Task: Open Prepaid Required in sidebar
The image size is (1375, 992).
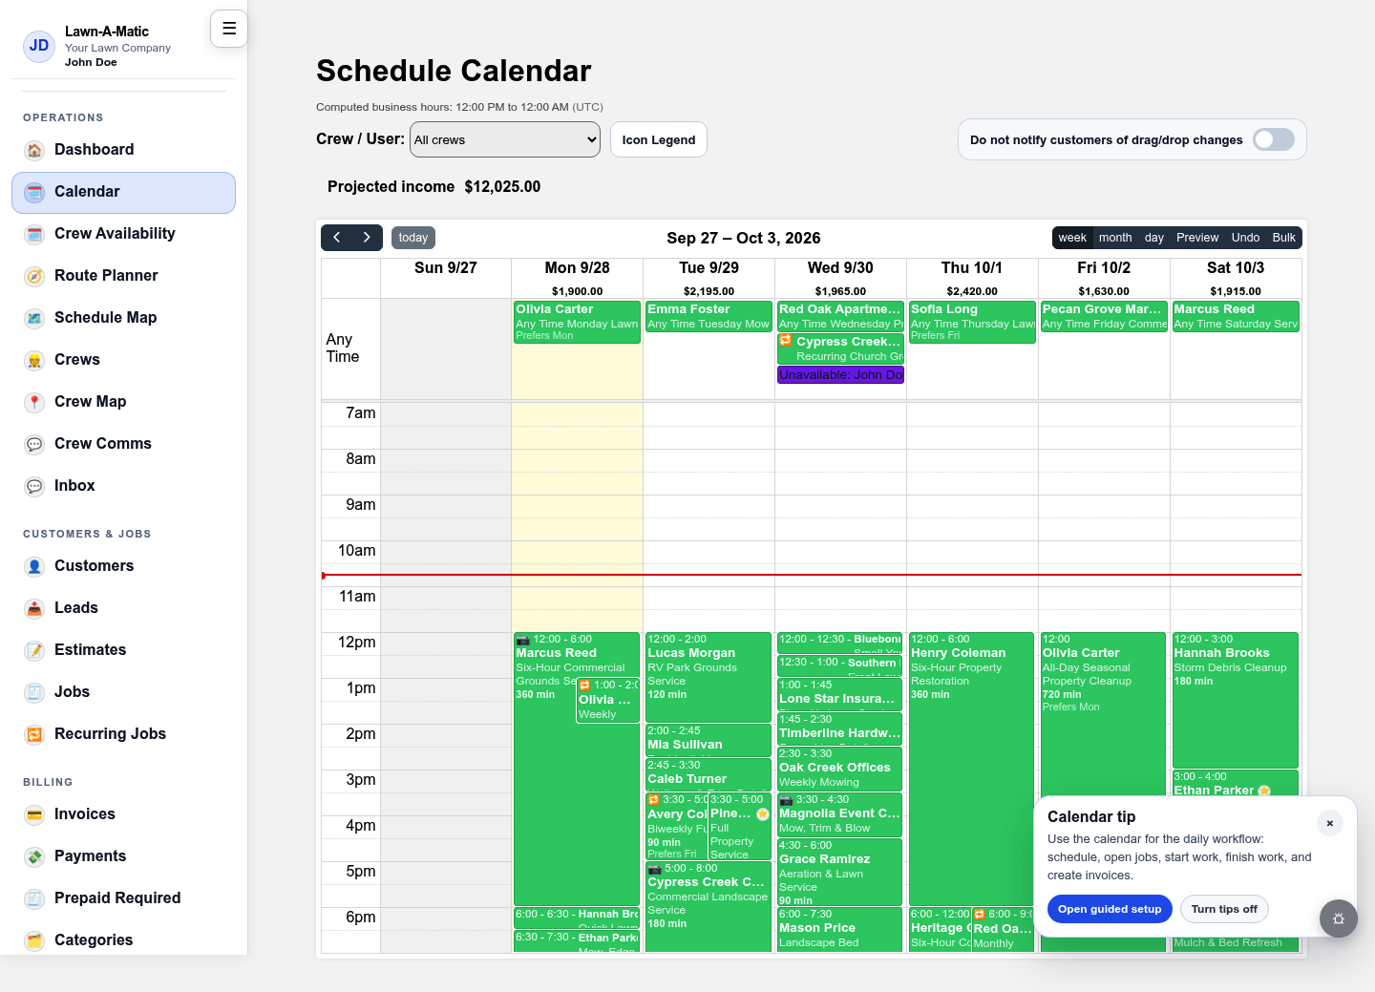Action: pyautogui.click(x=123, y=898)
